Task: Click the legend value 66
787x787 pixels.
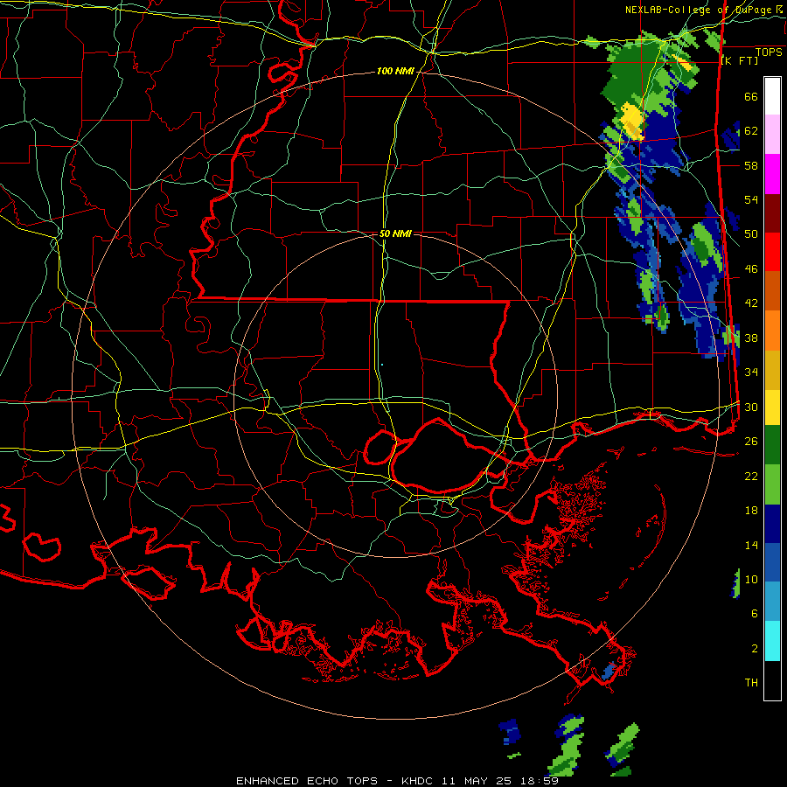Action: [x=751, y=97]
